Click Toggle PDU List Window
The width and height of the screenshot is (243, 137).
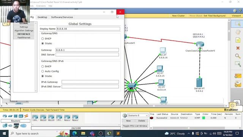(x=135, y=126)
